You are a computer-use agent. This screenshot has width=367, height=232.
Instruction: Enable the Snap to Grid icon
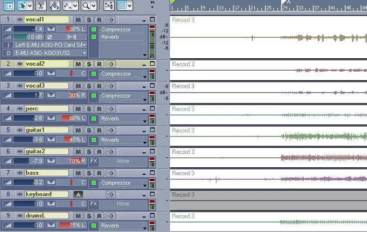click(x=122, y=5)
